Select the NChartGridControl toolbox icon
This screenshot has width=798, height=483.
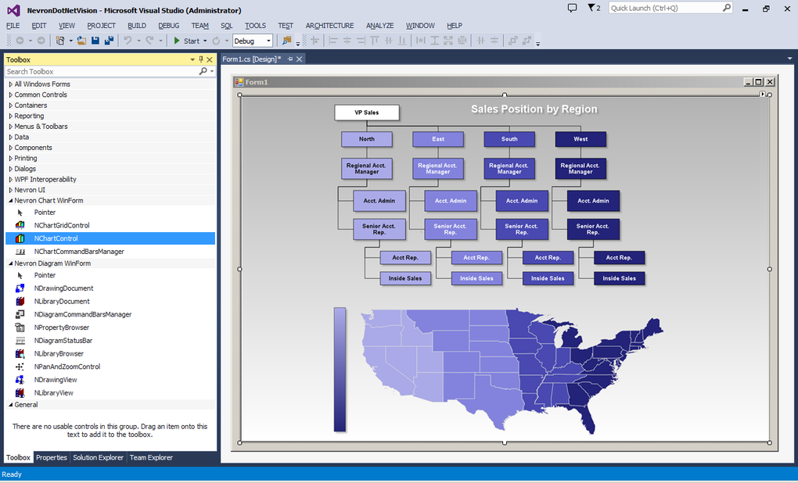(x=19, y=225)
